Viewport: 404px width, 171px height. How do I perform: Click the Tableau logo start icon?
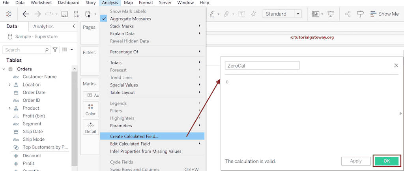8,14
